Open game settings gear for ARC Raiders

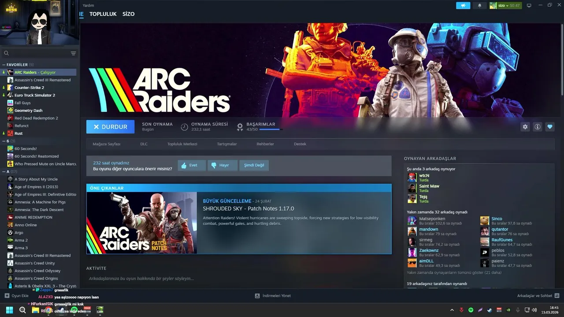pyautogui.click(x=525, y=127)
